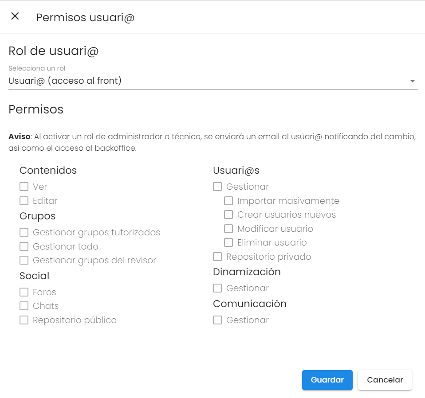This screenshot has height=398, width=425.
Task: Enable Importar masivamente permission
Action: (x=228, y=201)
